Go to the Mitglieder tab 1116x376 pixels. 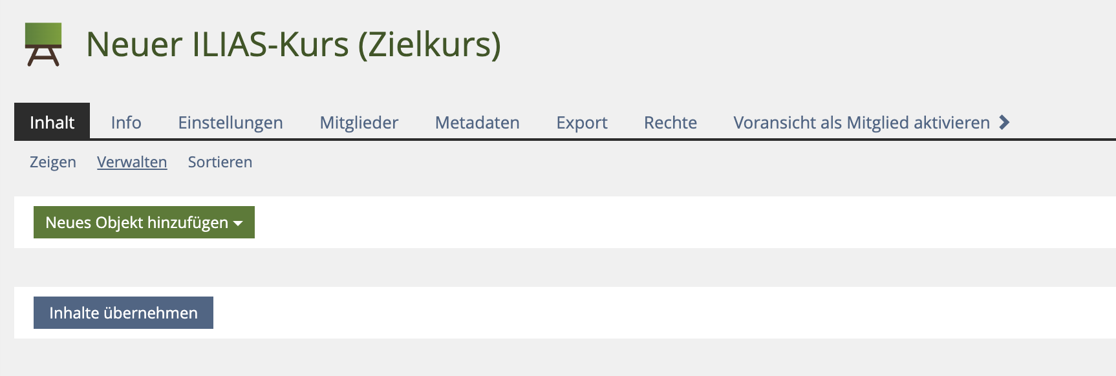click(359, 122)
